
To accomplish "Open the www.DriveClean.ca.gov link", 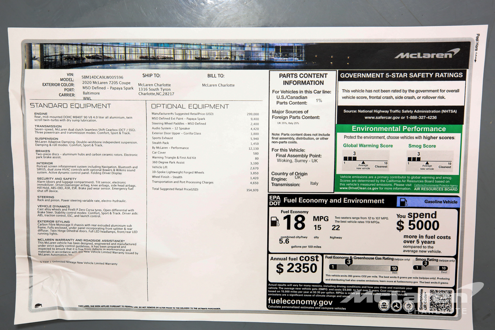I will pyautogui.click(x=359, y=188).
